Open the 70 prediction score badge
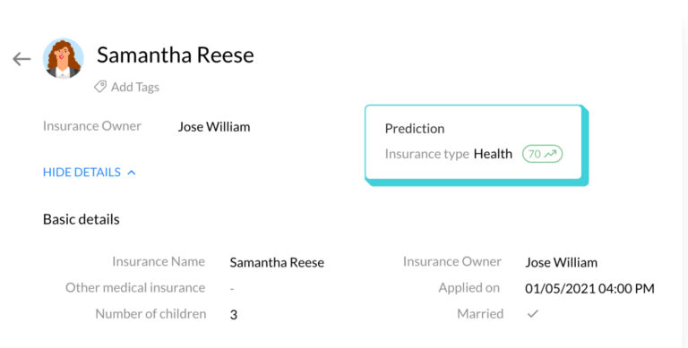Viewport: 688px width, 348px height. pos(542,154)
